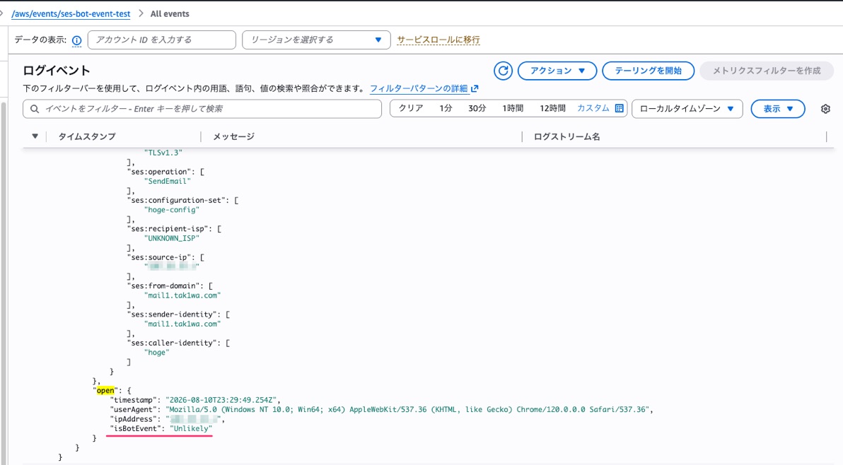Image resolution: width=843 pixels, height=465 pixels.
Task: Open the log events settings gear
Action: pos(826,109)
